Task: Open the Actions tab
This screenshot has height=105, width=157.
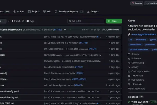Action: 19,12
